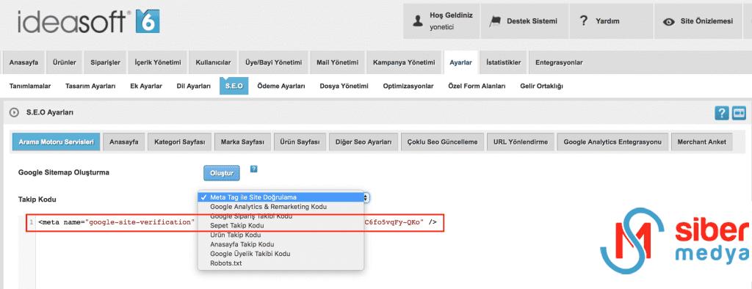Choose Google Analytics & Remarketing Kodu option
752x289 pixels.
pyautogui.click(x=281, y=207)
